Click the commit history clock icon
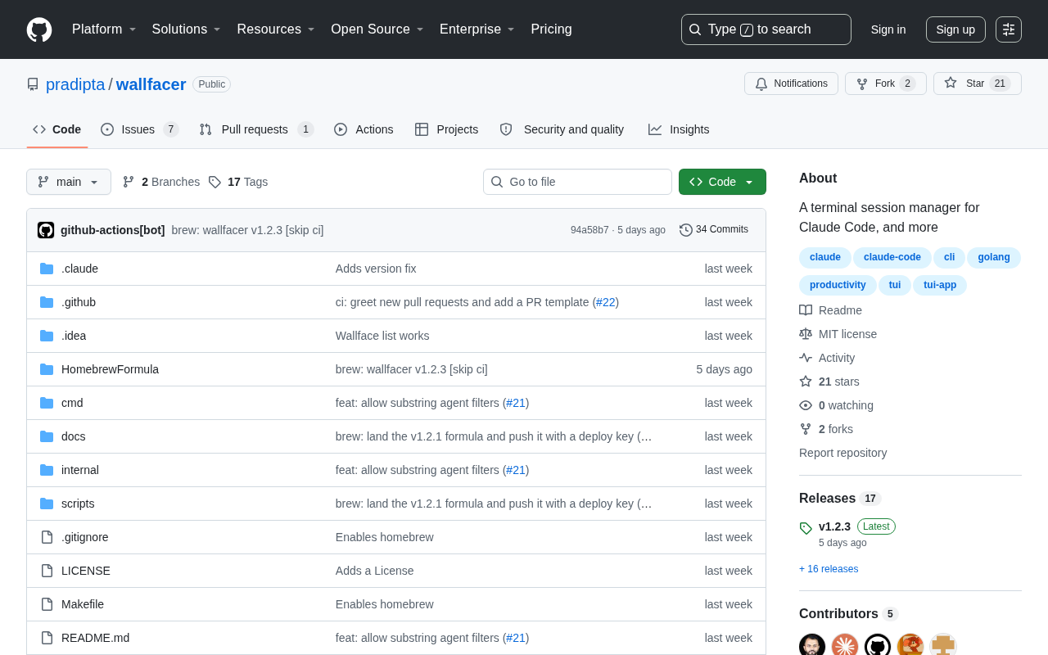 686,230
